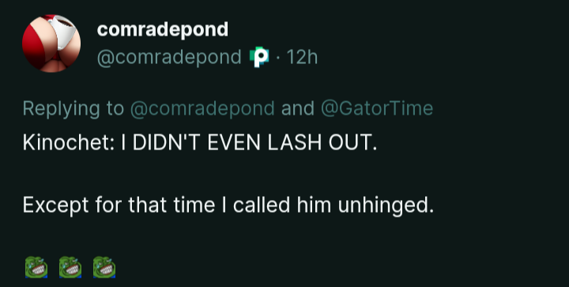Click the last laughing Pepe emoji

(104, 267)
